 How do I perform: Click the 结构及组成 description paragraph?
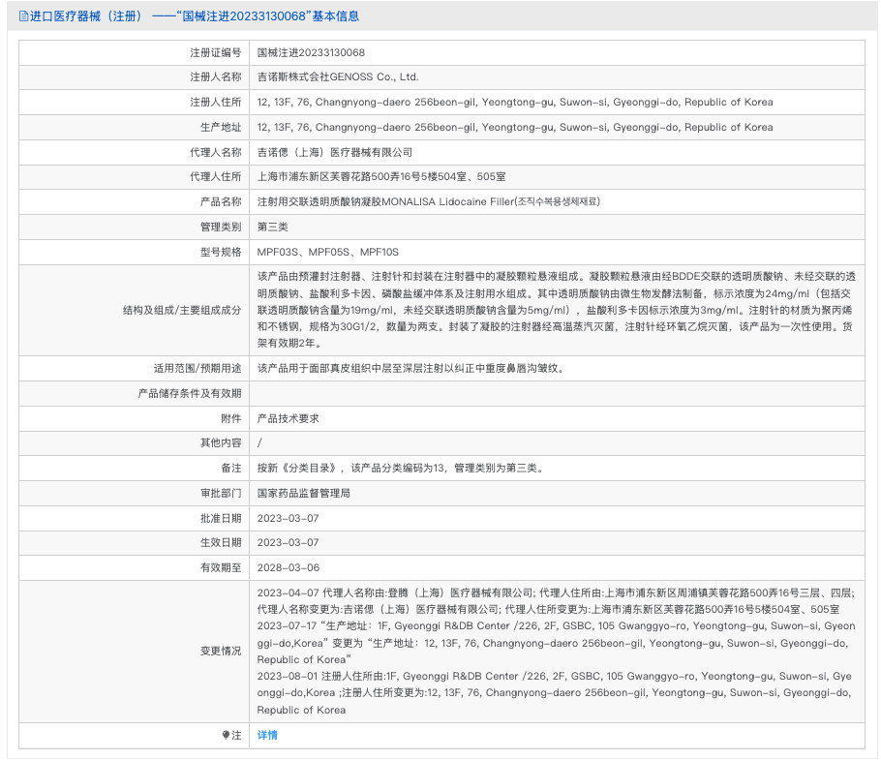coord(556,310)
